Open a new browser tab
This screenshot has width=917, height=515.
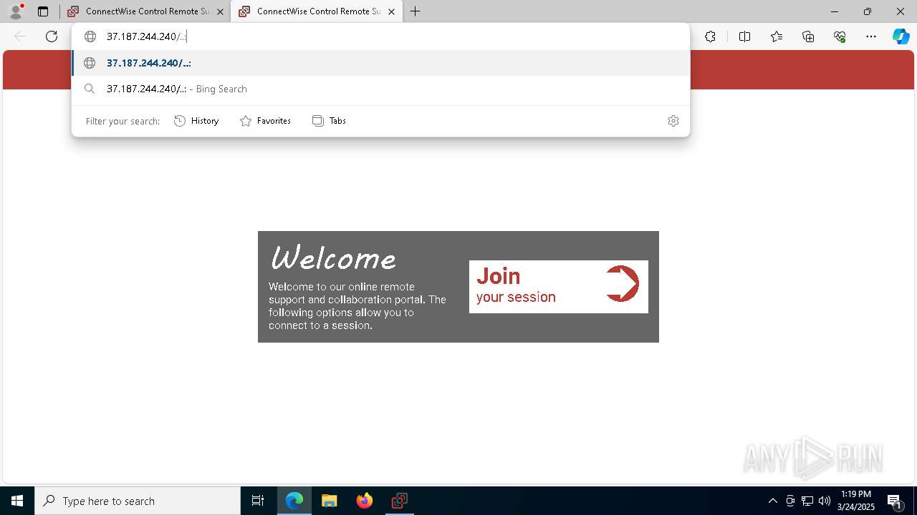[x=416, y=11]
